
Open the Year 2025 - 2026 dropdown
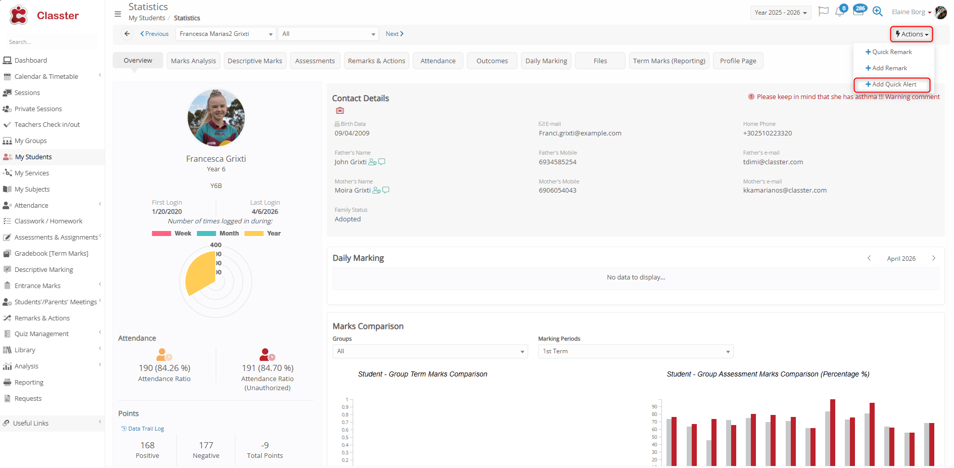[x=780, y=13]
